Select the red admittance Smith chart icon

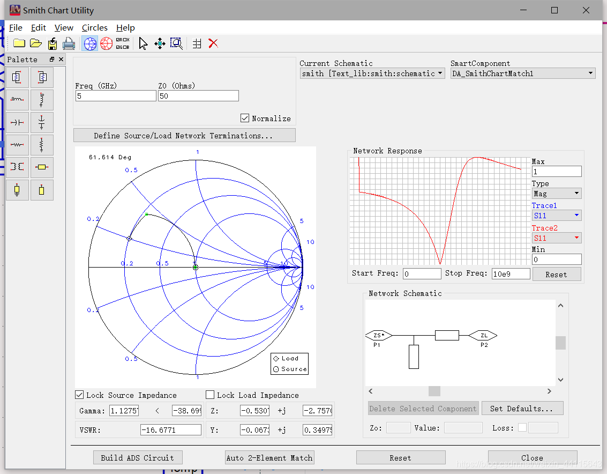tap(106, 43)
